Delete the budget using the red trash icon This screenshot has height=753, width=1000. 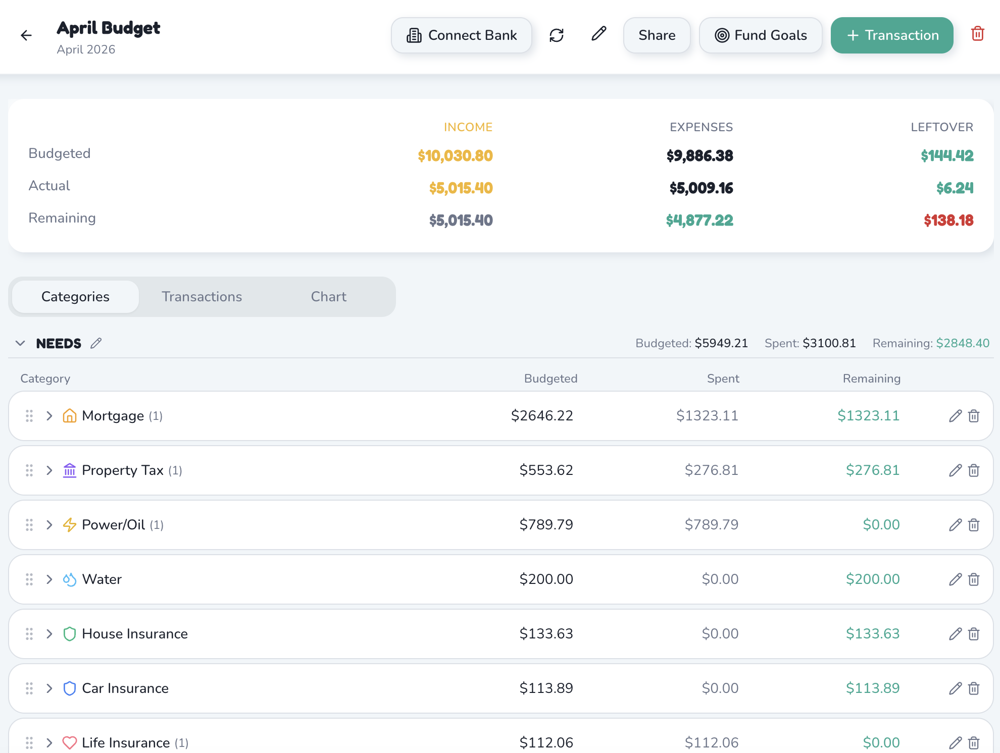tap(978, 34)
